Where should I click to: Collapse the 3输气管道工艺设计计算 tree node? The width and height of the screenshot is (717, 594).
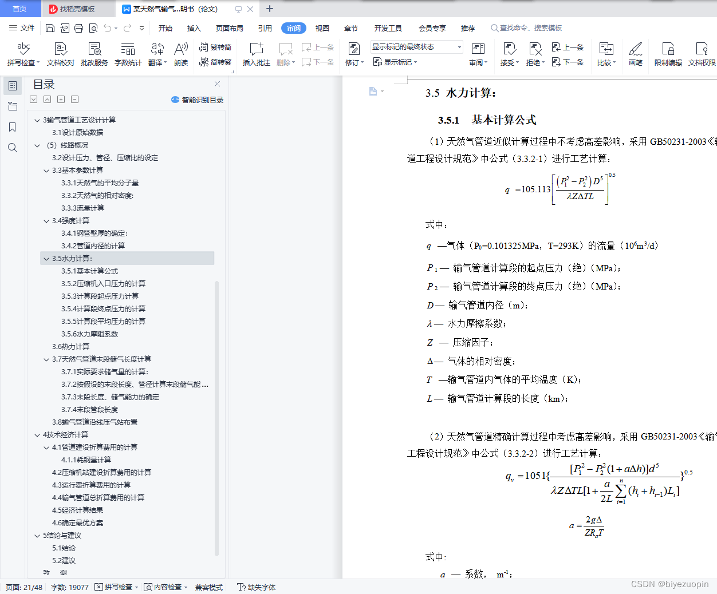(x=37, y=120)
